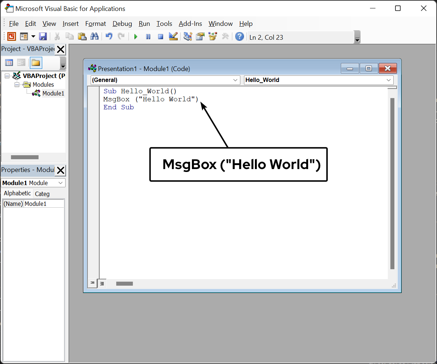Select Module1 in the project tree
The height and width of the screenshot is (364, 437).
point(53,93)
